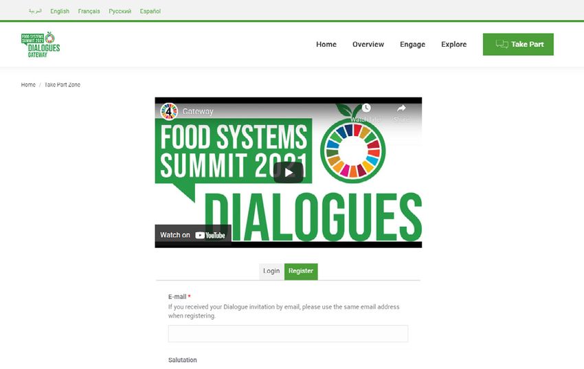This screenshot has width=584, height=369.
Task: Open the Gateway channel avatar icon
Action: point(169,111)
